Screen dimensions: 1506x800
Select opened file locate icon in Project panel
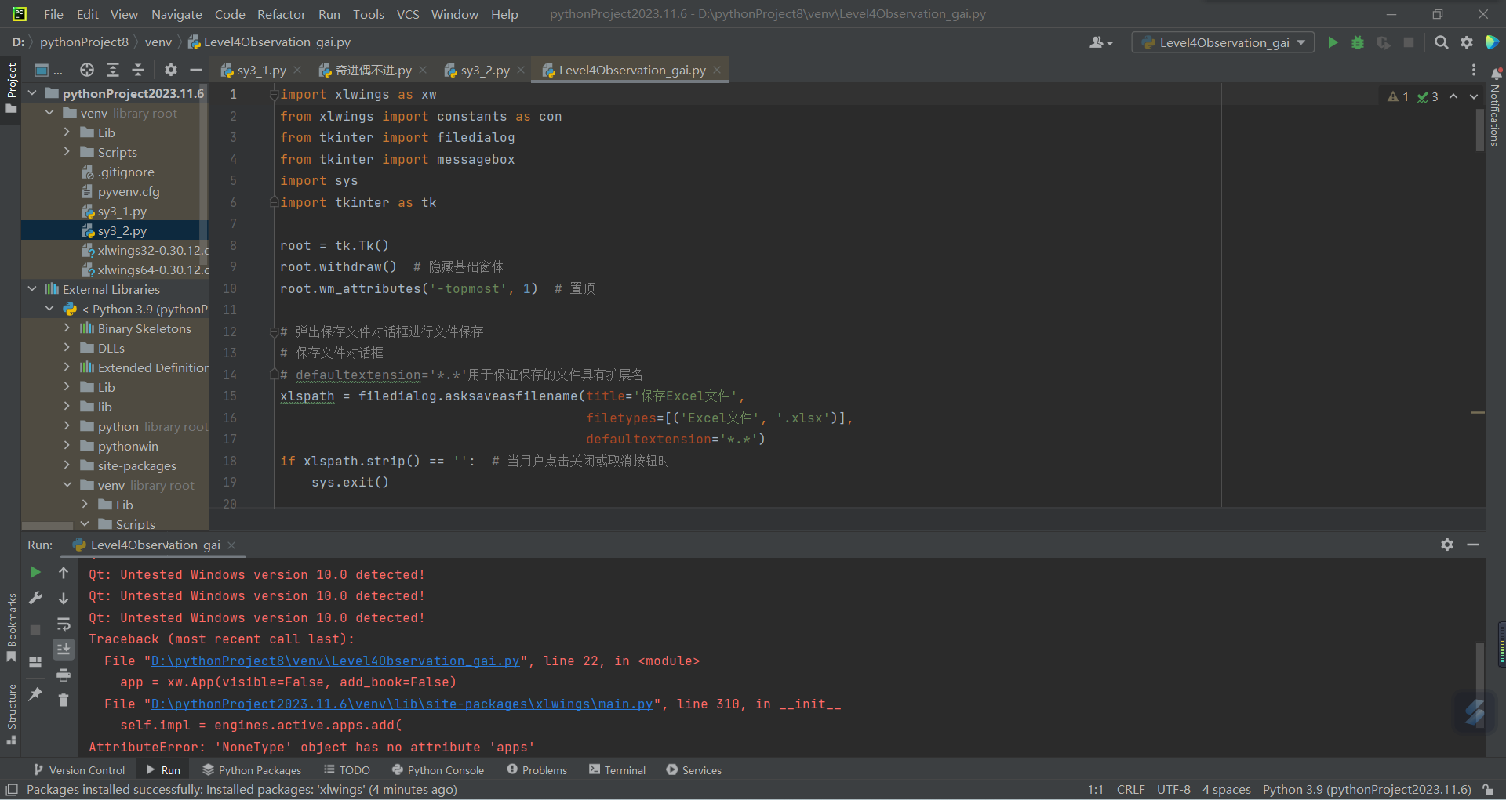(87, 70)
